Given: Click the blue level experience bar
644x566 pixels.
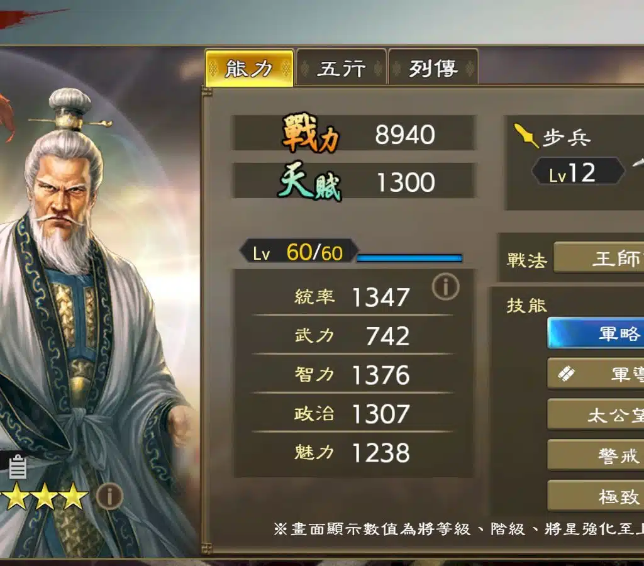Looking at the screenshot, I should click(409, 258).
